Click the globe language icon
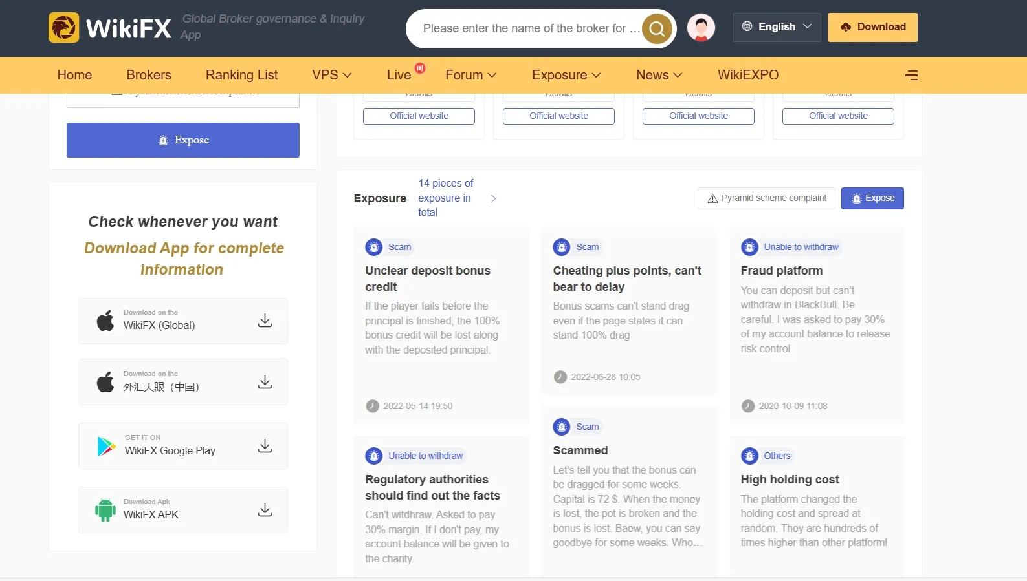The height and width of the screenshot is (581, 1027). click(x=747, y=26)
